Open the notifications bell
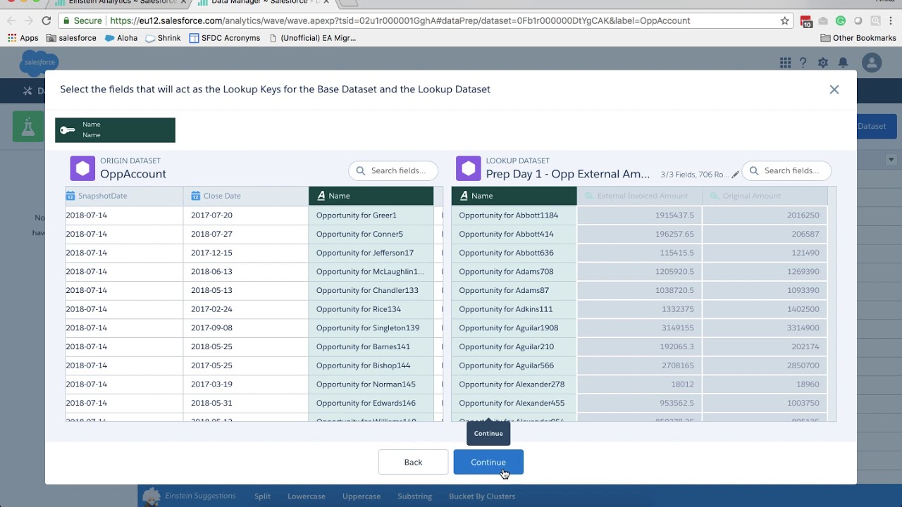This screenshot has height=507, width=902. [843, 63]
